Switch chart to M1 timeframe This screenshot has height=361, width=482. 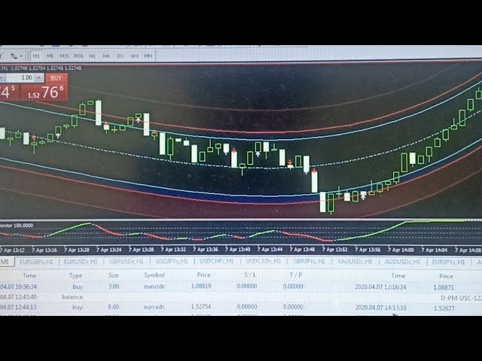(36, 56)
